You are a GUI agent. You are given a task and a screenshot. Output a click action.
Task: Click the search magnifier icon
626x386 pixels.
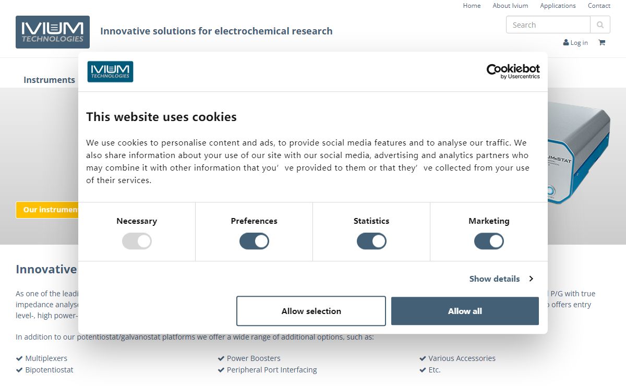pos(600,25)
